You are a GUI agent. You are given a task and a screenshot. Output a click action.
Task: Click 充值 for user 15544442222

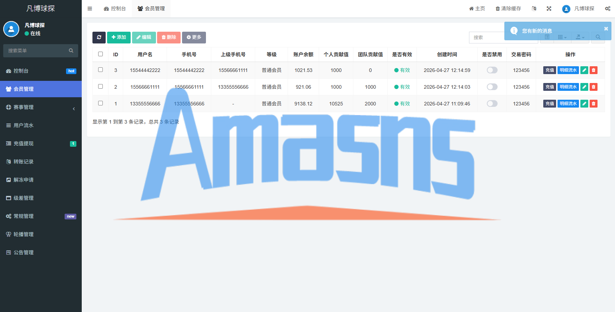pos(550,70)
